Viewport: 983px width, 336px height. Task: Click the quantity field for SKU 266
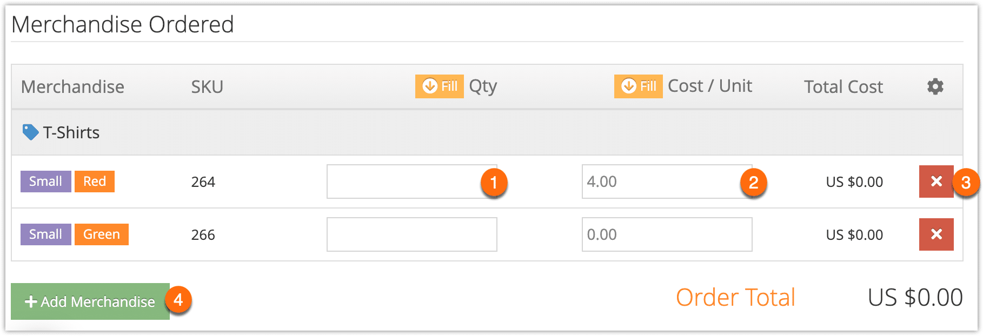pos(411,234)
